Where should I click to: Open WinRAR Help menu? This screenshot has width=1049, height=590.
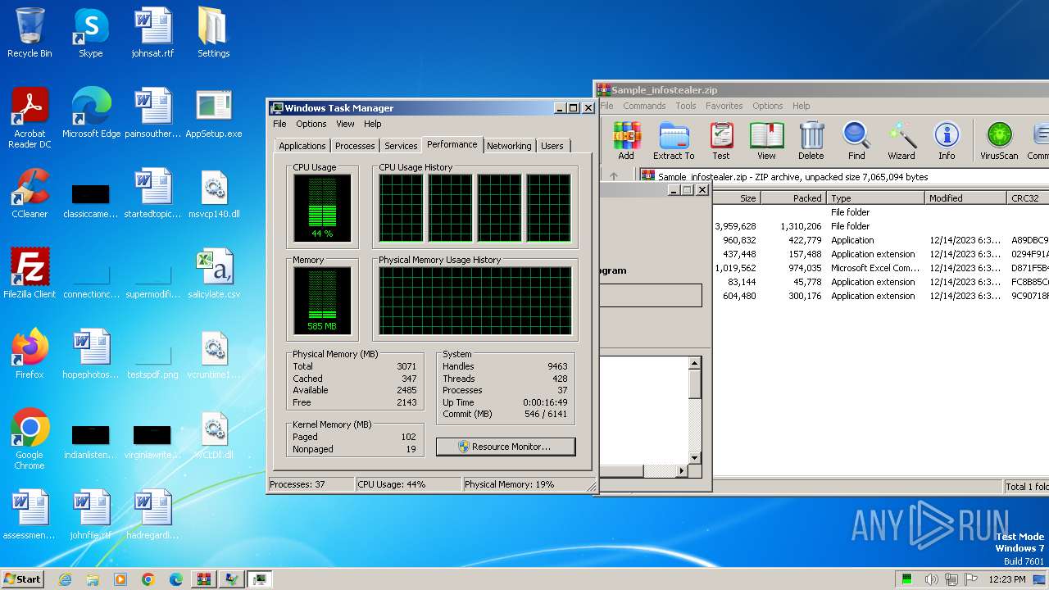802,106
